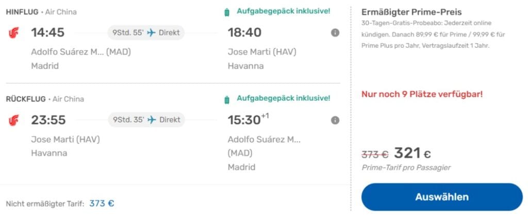Viewport: 528px width, 215px height.
Task: Click the 14:45 outbound departure time
Action: click(48, 32)
